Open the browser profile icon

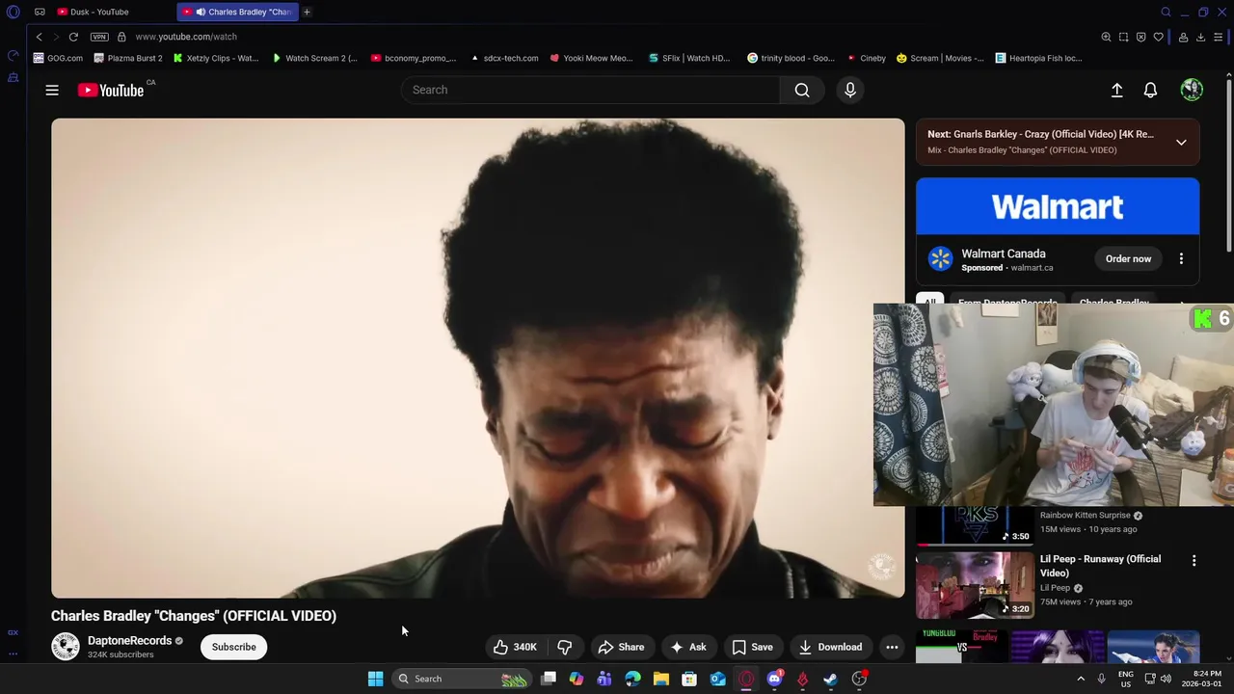(1183, 37)
